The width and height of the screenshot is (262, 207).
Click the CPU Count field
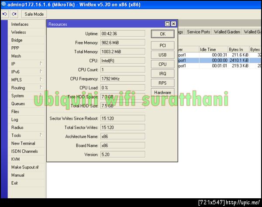coord(123,70)
